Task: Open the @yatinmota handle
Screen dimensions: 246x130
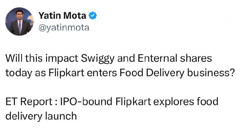Action: pyautogui.click(x=64, y=28)
